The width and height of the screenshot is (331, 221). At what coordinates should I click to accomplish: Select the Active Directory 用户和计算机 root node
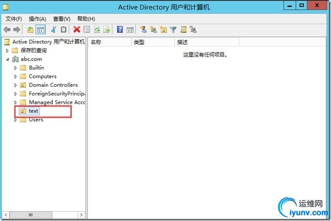48,42
